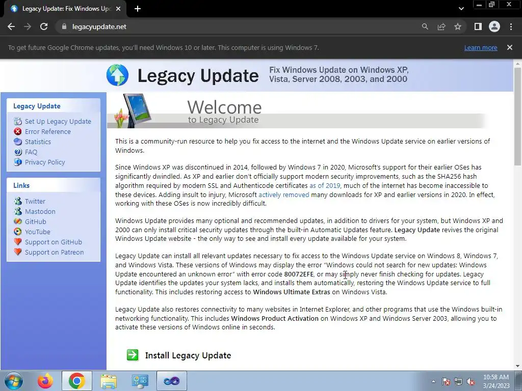Open the infinity-logo taskbar application

click(x=171, y=381)
